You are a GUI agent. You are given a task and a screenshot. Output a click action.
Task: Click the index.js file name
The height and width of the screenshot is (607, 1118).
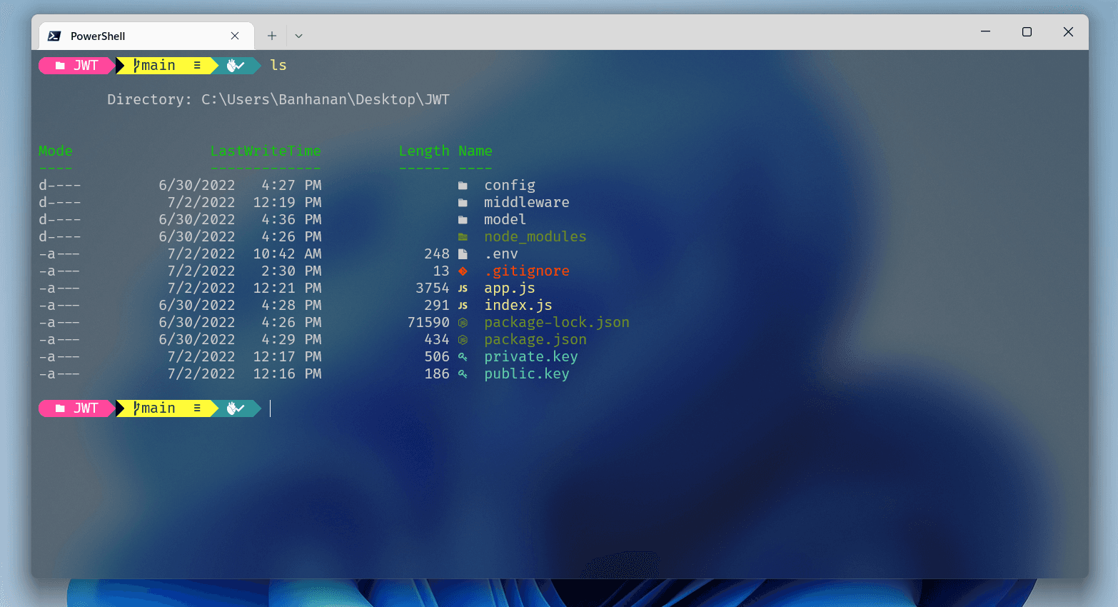[518, 306]
